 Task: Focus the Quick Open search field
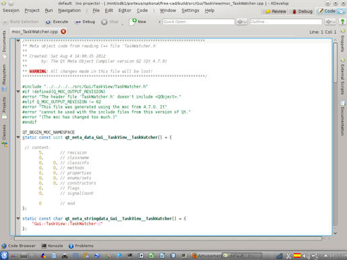199,22
